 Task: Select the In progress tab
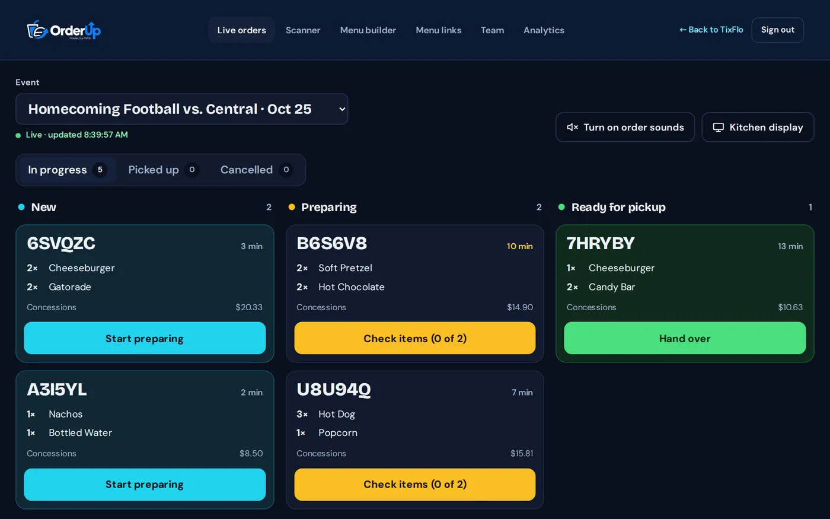[67, 170]
